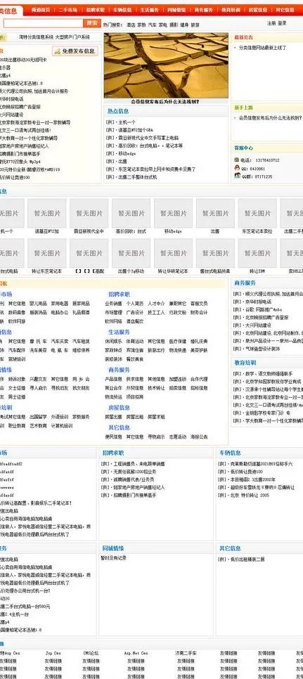Open the 商务服务 navigation tab
Image resolution: width=303 pixels, height=679 pixels.
[x=203, y=10]
